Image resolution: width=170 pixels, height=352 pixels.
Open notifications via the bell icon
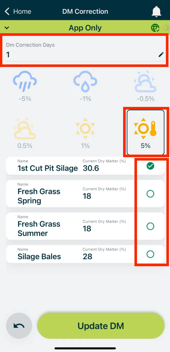pyautogui.click(x=157, y=11)
